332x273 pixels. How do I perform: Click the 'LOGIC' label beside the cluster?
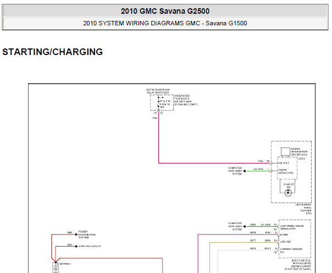(302, 159)
